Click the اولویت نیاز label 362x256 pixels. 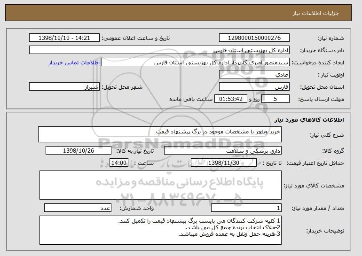[331, 75]
